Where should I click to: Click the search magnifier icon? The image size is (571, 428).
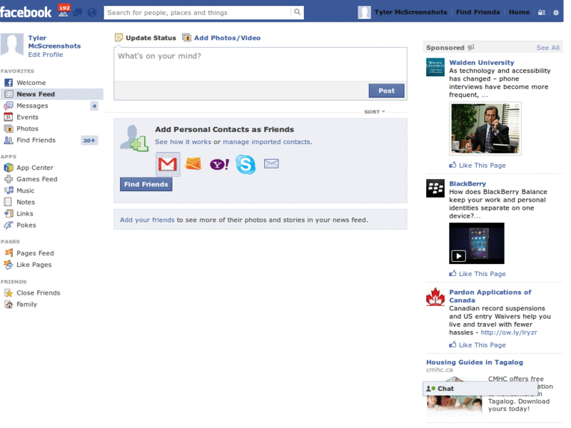297,12
